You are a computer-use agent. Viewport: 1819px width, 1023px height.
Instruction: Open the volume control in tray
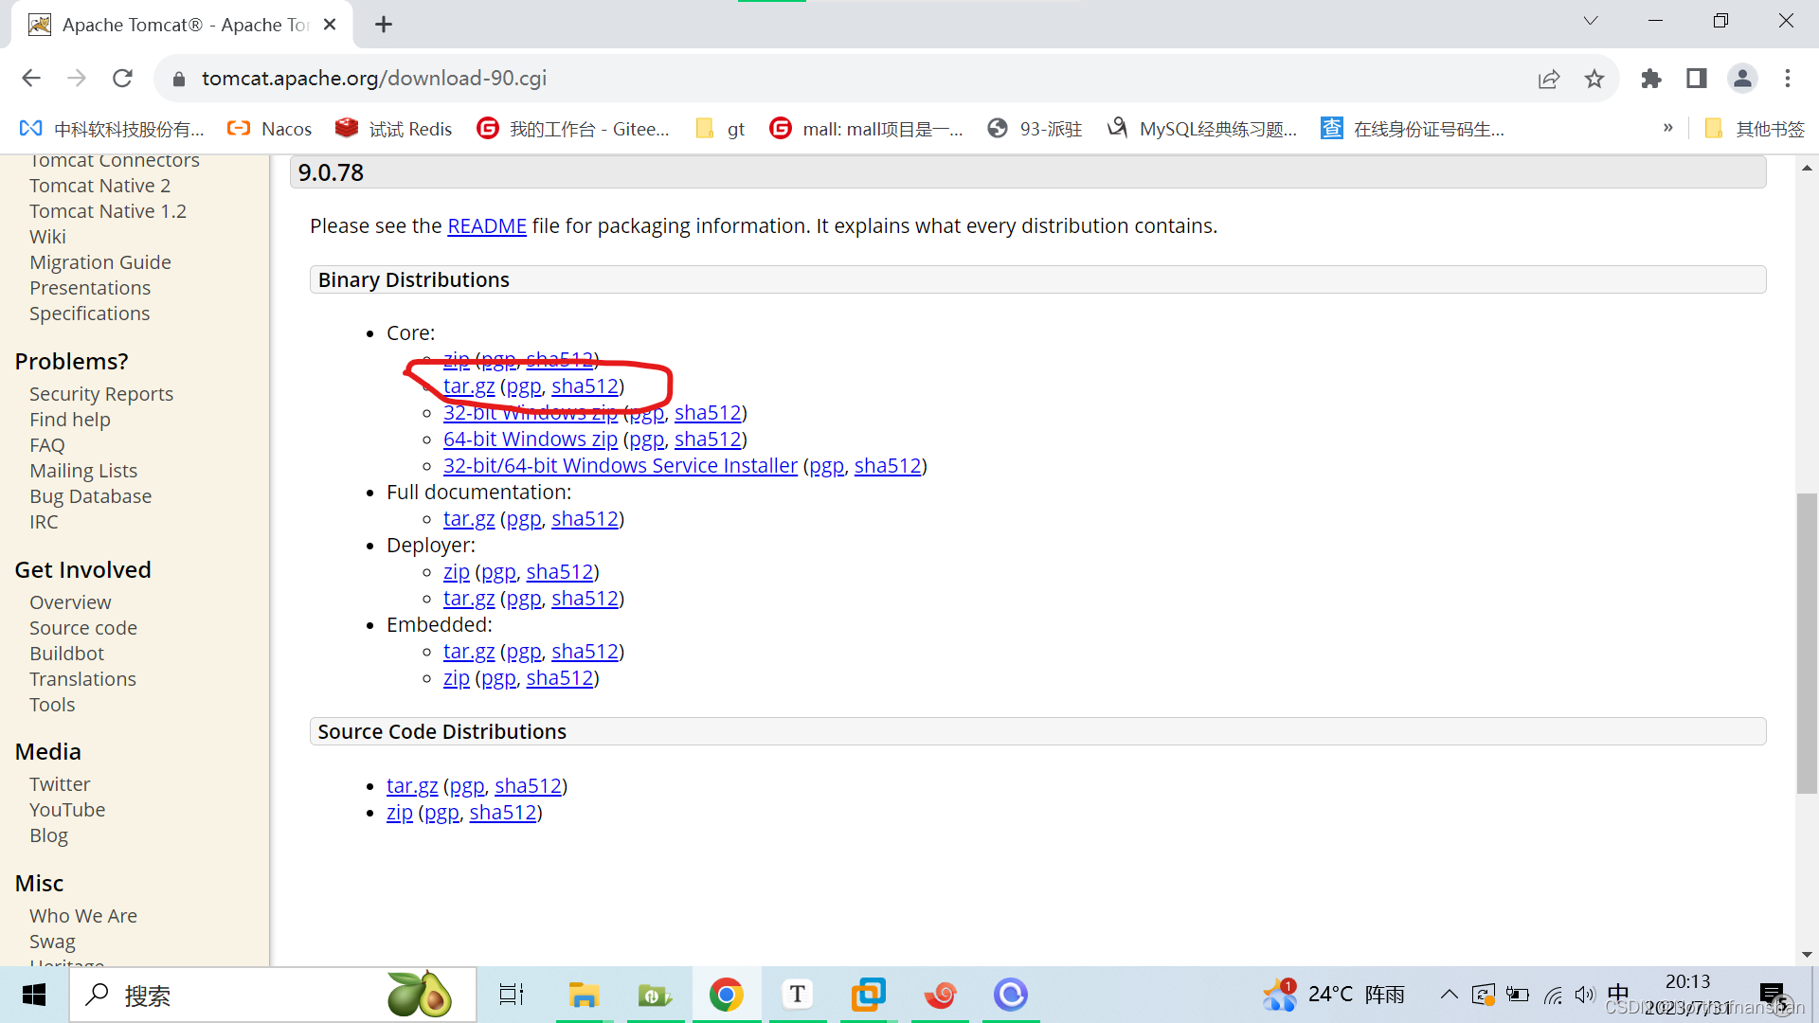pyautogui.click(x=1585, y=995)
